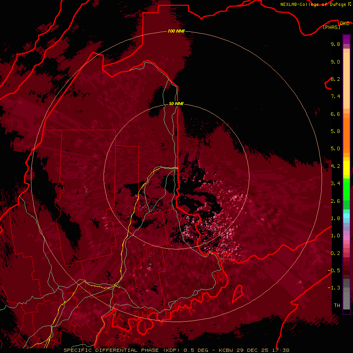Click the 0.2 legend value
Screen dimensions: 353x353
[x=335, y=253]
